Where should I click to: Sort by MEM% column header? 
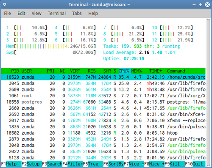(x=137, y=71)
